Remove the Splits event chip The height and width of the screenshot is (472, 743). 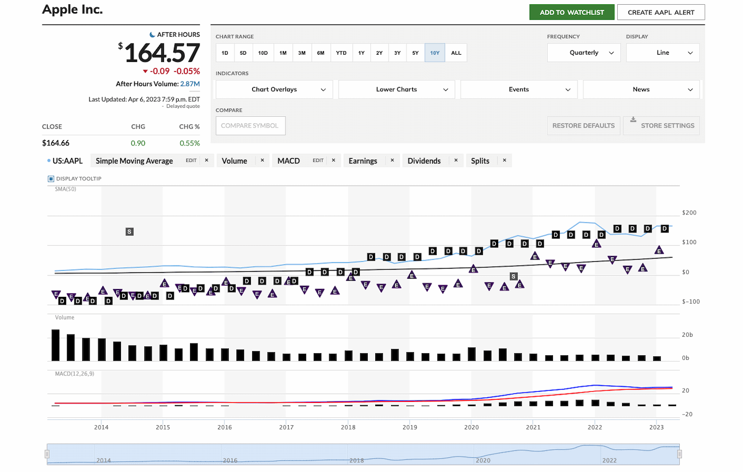[x=505, y=160]
